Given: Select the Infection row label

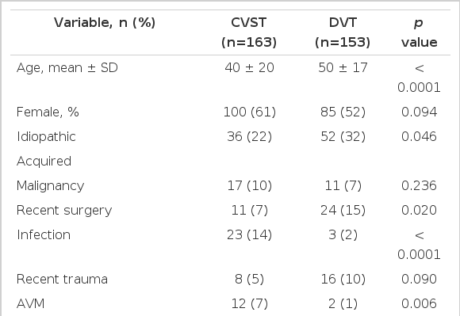Looking at the screenshot, I should click(x=44, y=235).
